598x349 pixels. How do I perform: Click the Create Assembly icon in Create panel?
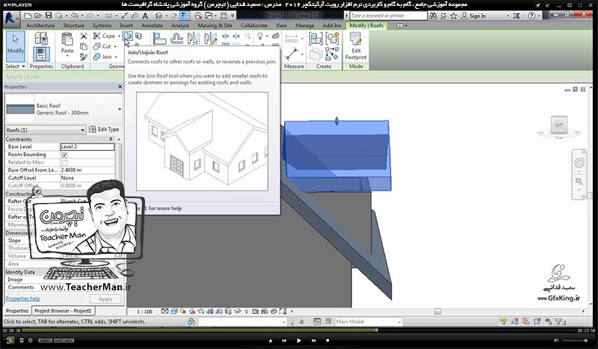(315, 39)
